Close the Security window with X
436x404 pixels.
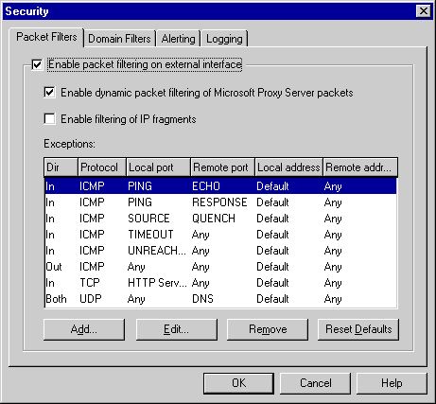(x=424, y=11)
